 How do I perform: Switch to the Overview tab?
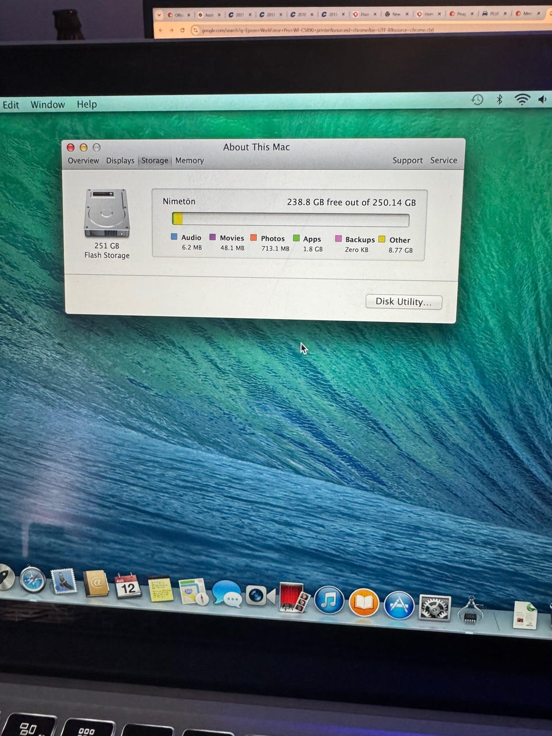pos(83,160)
